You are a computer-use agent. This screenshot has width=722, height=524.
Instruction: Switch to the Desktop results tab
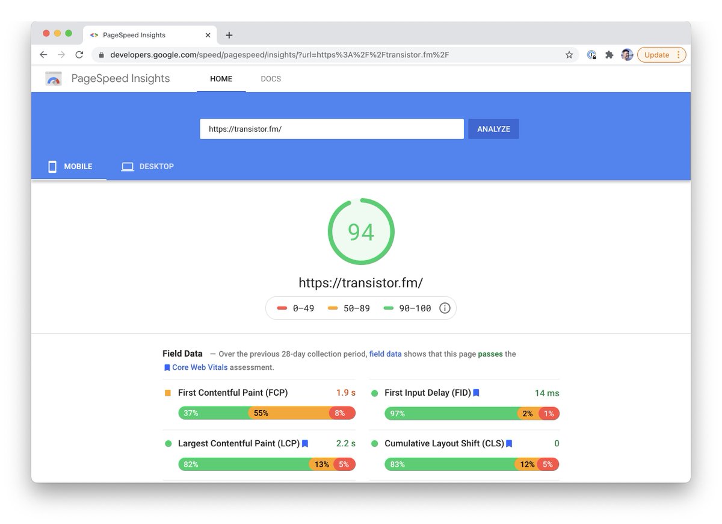(147, 166)
